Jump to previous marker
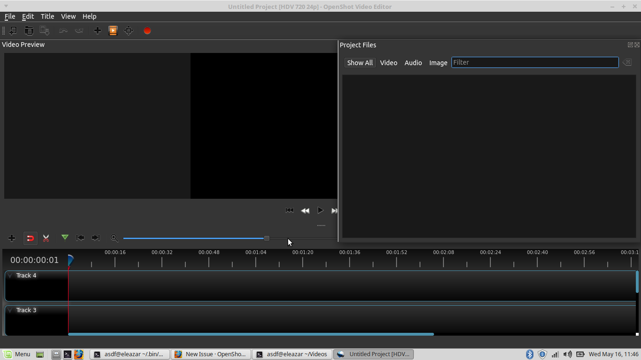Image resolution: width=641 pixels, height=360 pixels. [x=80, y=238]
